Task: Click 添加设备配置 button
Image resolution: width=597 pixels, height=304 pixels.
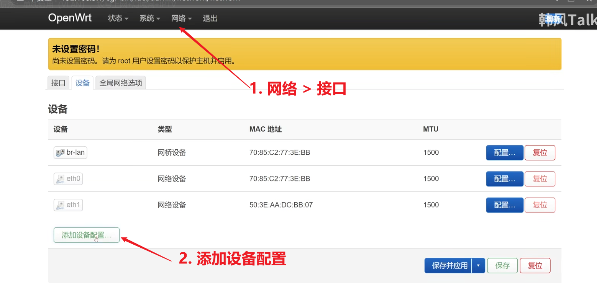Action: 87,235
